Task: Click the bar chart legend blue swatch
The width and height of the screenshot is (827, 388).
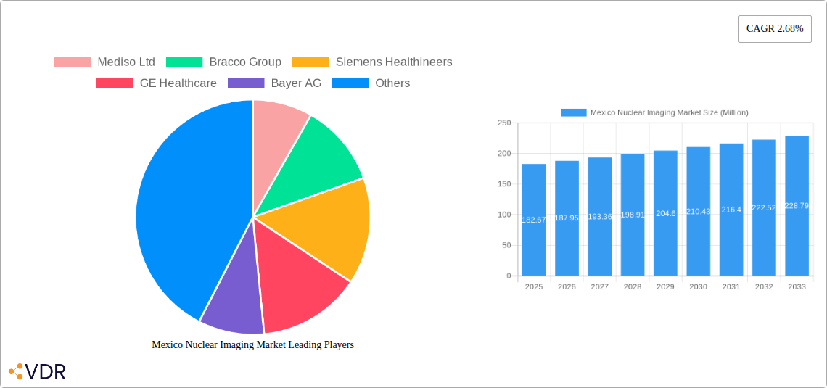Action: pos(573,112)
